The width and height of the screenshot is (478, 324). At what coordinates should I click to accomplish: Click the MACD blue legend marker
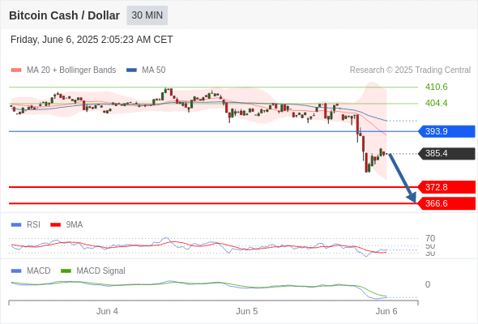[16, 271]
